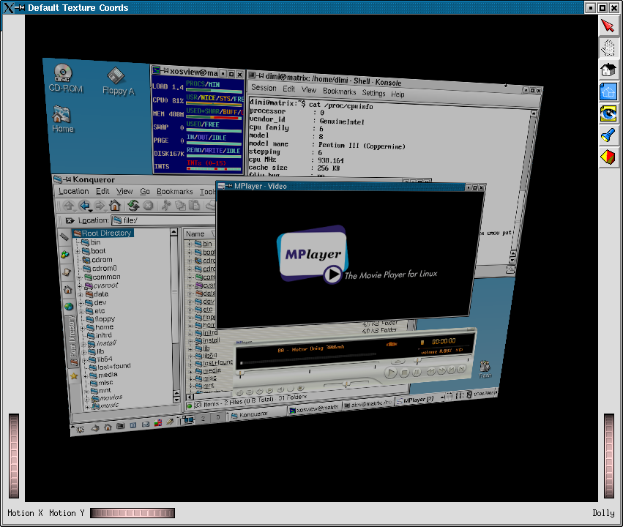Click the Stop button in the MPlayer control panel
Image resolution: width=623 pixels, height=527 pixels.
coord(404,373)
